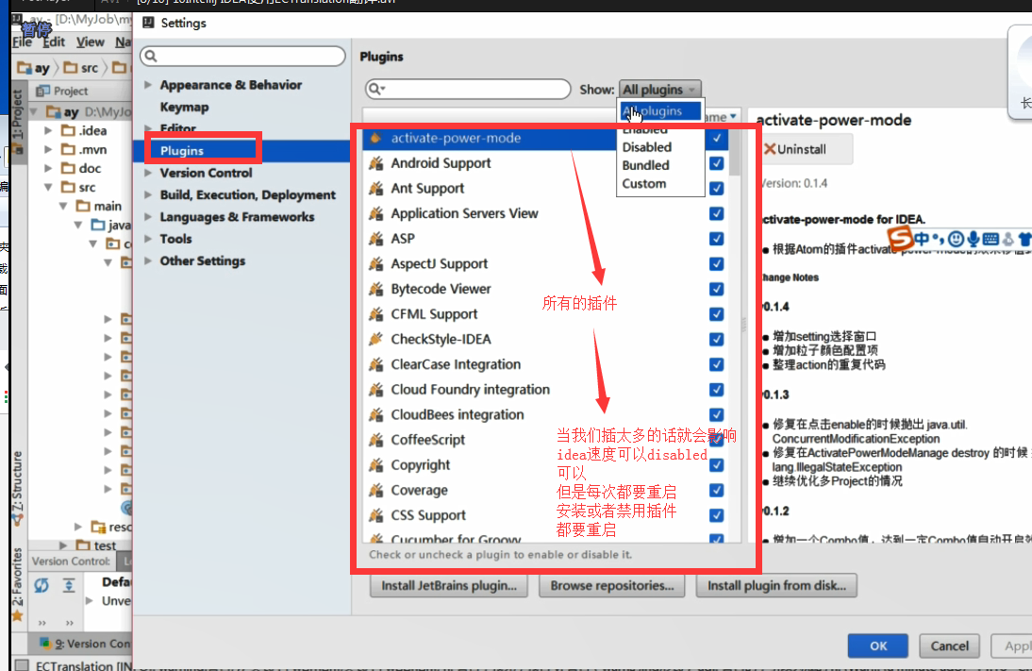Uncheck the ASP plugin checkbox

717,239
